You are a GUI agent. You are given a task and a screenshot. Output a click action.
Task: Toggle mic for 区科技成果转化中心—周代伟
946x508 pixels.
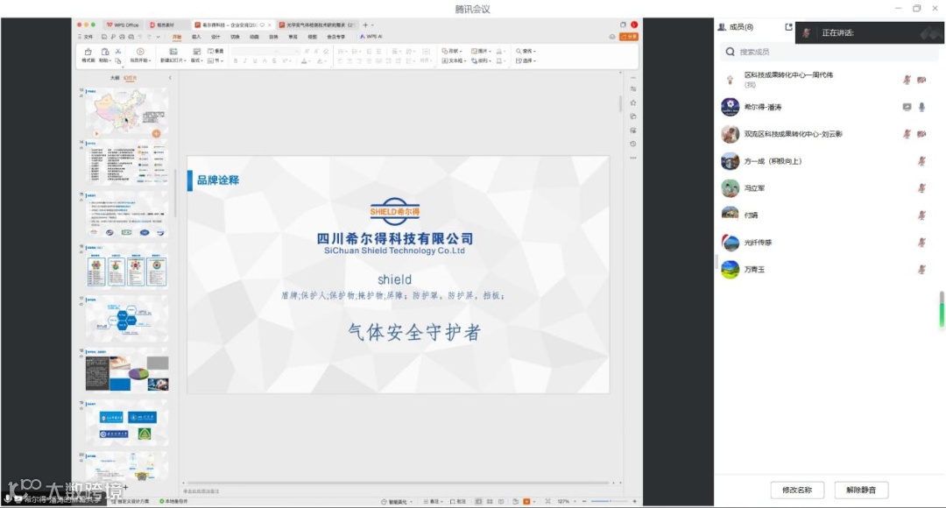(907, 80)
